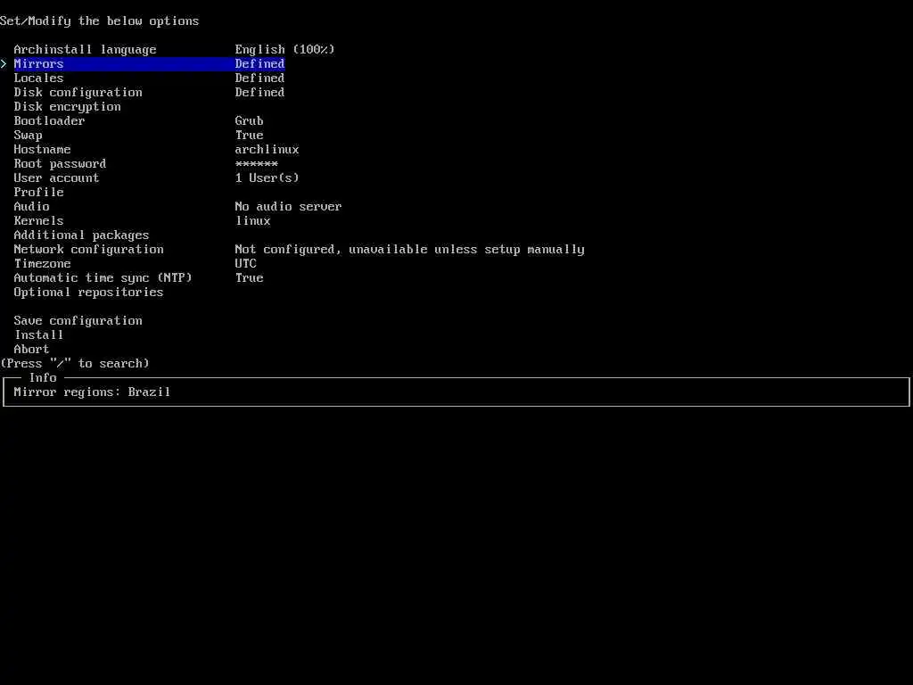Click the 'UTC' timezone value
913x685 pixels.
click(x=246, y=263)
